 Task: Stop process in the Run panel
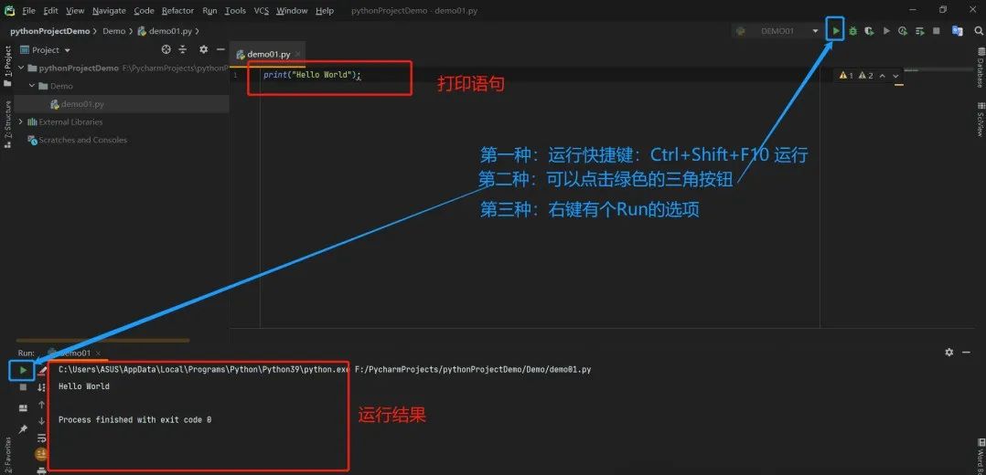23,387
